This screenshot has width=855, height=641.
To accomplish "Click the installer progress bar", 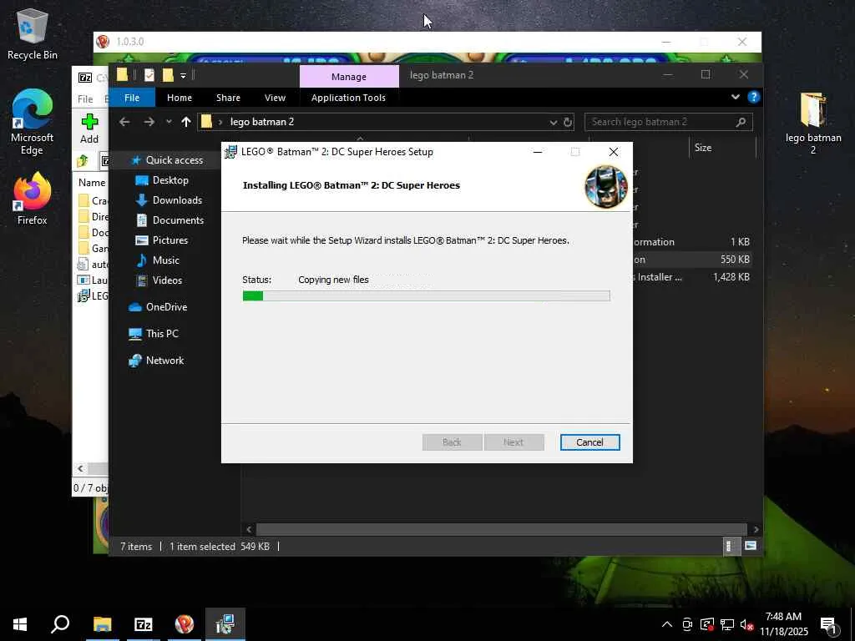I will [426, 296].
